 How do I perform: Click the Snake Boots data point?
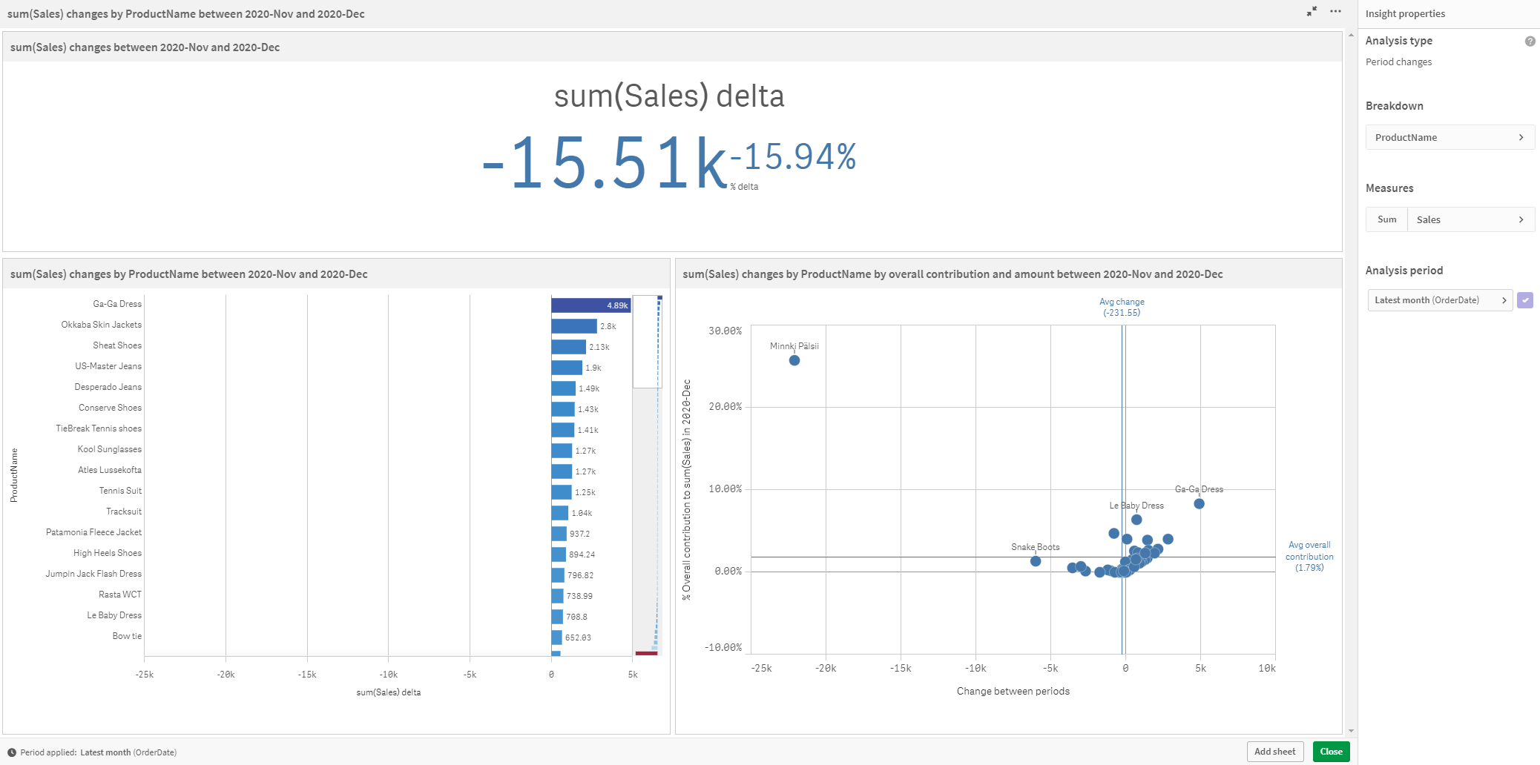click(x=1036, y=561)
